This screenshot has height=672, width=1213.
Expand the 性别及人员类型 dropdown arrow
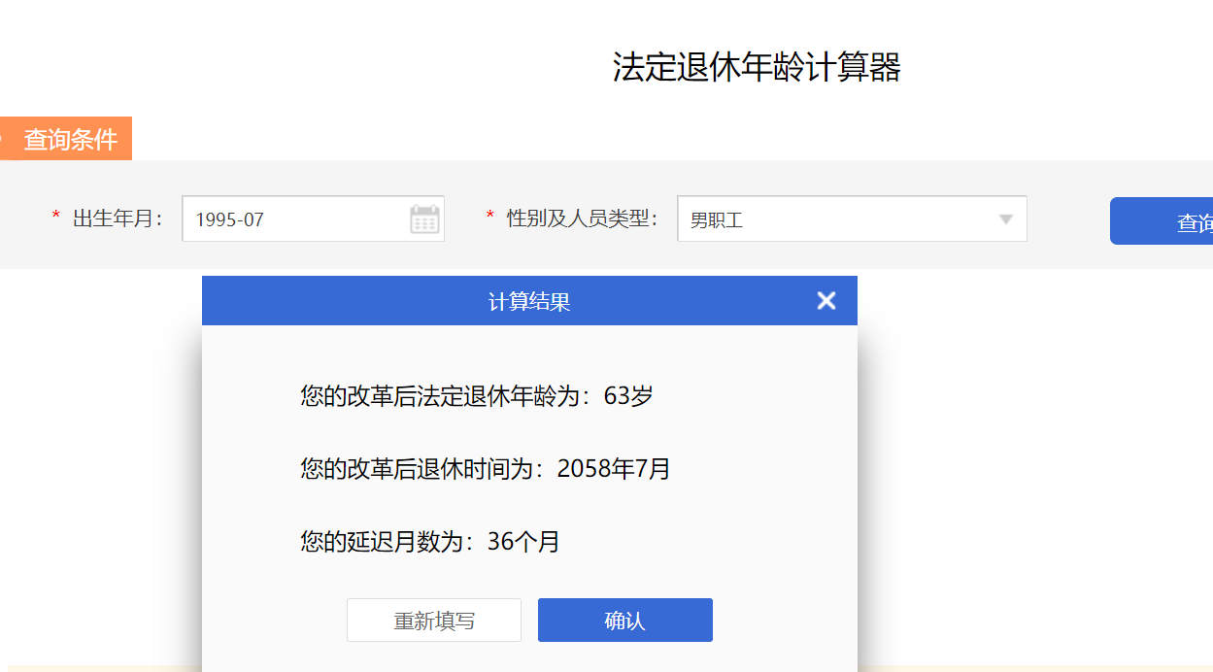click(1006, 219)
